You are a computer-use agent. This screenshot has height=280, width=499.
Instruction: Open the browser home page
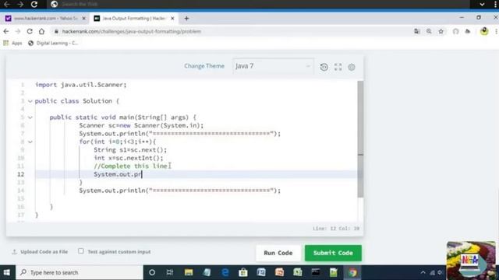(41, 31)
